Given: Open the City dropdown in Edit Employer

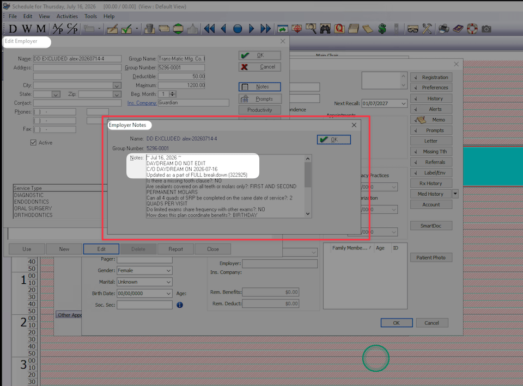Looking at the screenshot, I should [117, 85].
